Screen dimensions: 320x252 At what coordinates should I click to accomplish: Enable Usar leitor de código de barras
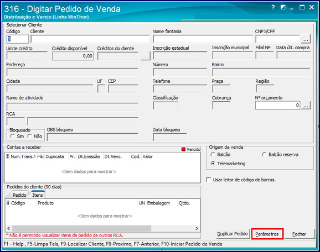[x=209, y=180]
